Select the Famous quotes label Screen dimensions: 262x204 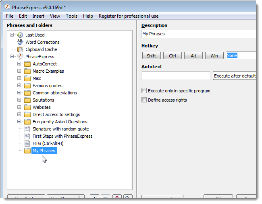pyautogui.click(x=48, y=86)
